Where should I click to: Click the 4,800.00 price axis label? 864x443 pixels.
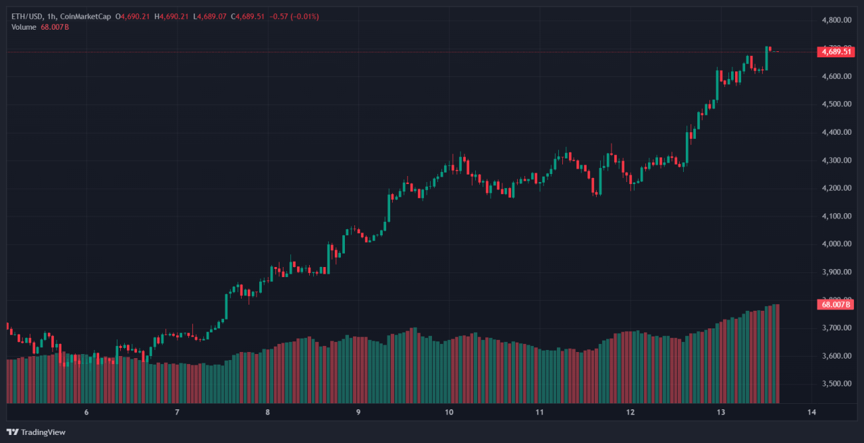click(836, 20)
